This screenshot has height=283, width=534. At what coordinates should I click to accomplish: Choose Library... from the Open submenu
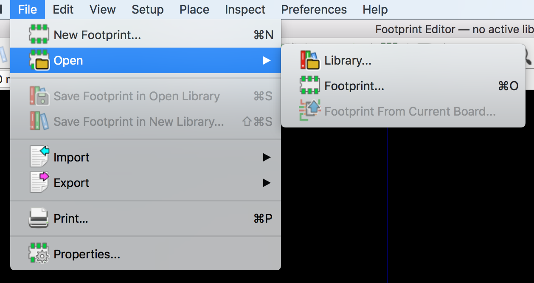(348, 60)
